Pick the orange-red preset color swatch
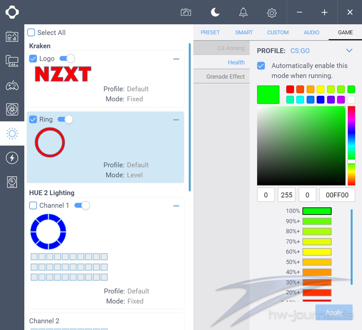 [300, 89]
